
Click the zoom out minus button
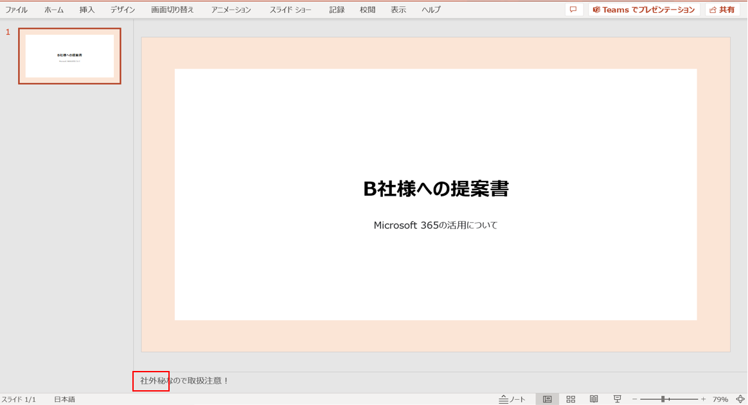634,399
